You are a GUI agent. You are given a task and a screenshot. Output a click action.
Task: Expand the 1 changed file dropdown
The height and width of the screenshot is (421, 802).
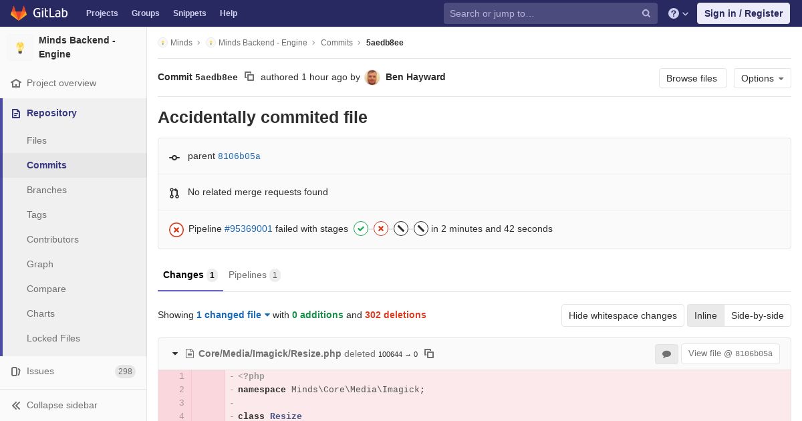point(233,315)
